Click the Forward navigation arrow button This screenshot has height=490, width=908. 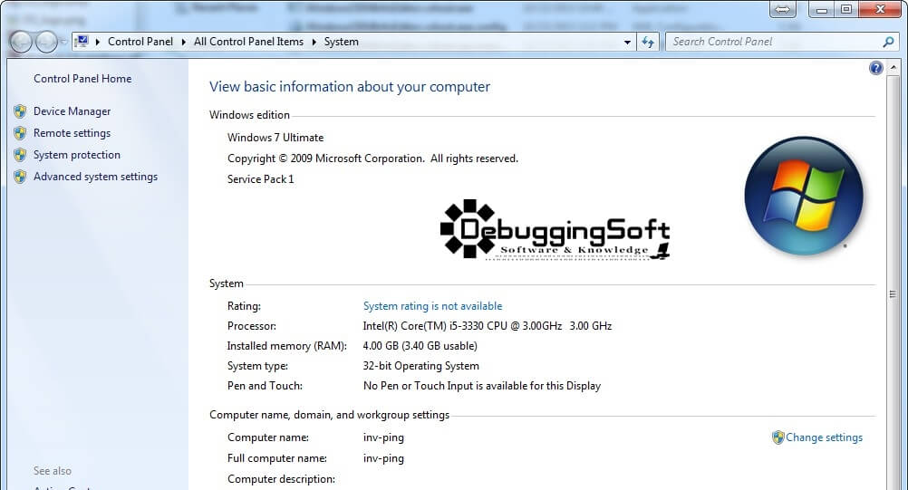pyautogui.click(x=45, y=42)
